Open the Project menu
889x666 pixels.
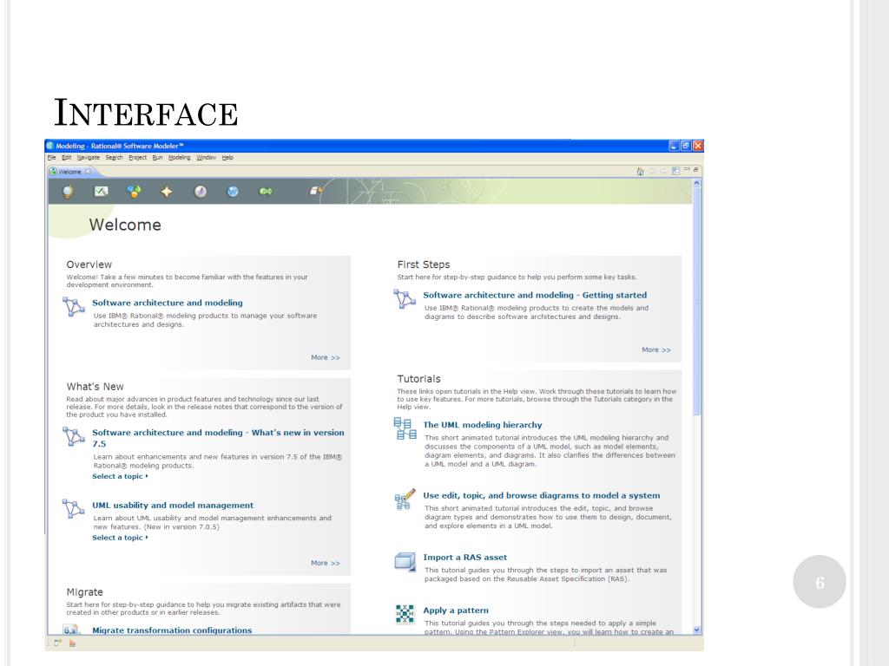point(137,158)
